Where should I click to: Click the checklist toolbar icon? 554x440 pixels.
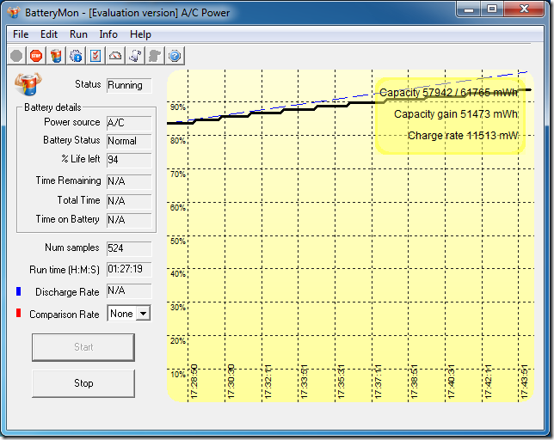[95, 56]
